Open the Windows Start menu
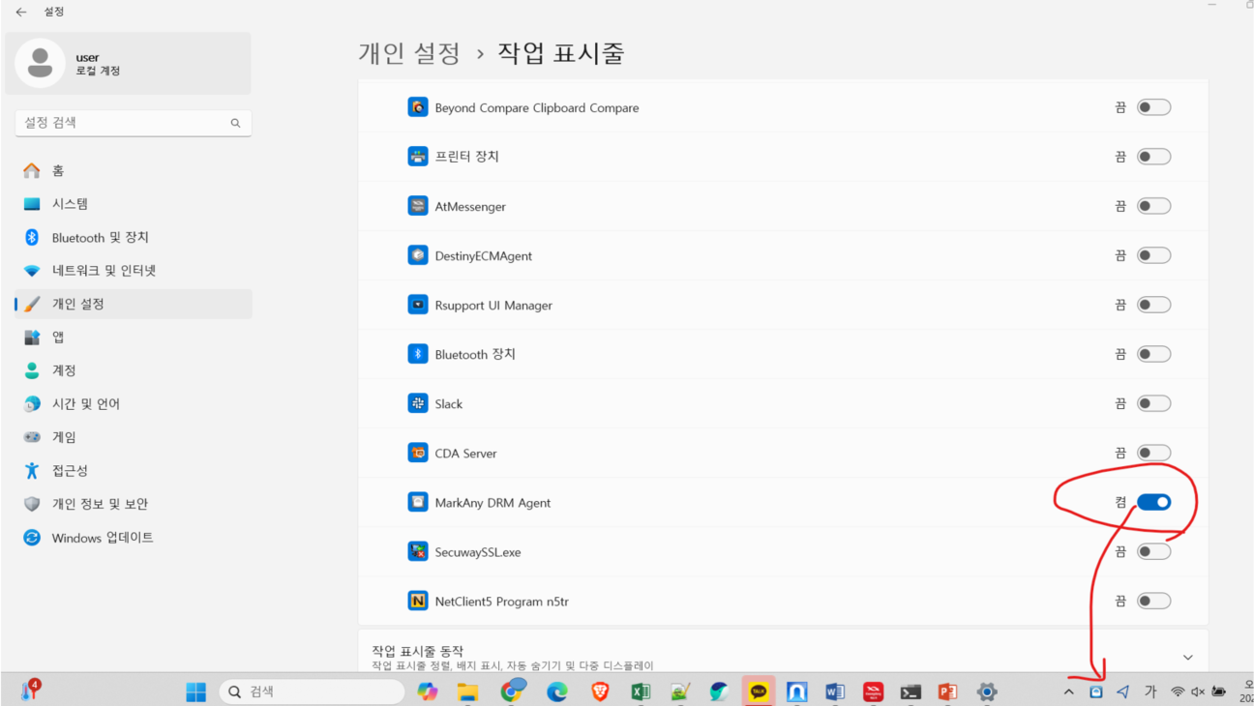 pyautogui.click(x=196, y=691)
